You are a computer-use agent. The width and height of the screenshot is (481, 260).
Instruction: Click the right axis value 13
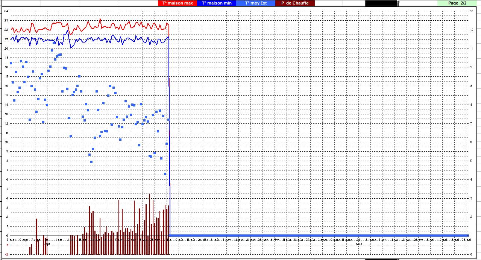(471, 11)
